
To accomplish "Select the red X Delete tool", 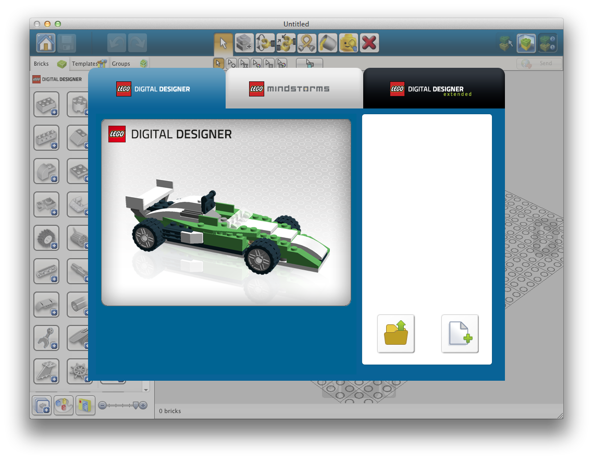I will pyautogui.click(x=369, y=42).
